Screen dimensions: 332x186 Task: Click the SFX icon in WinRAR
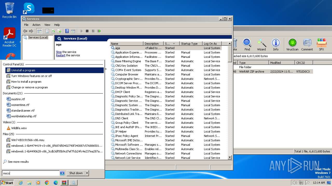[321, 45]
